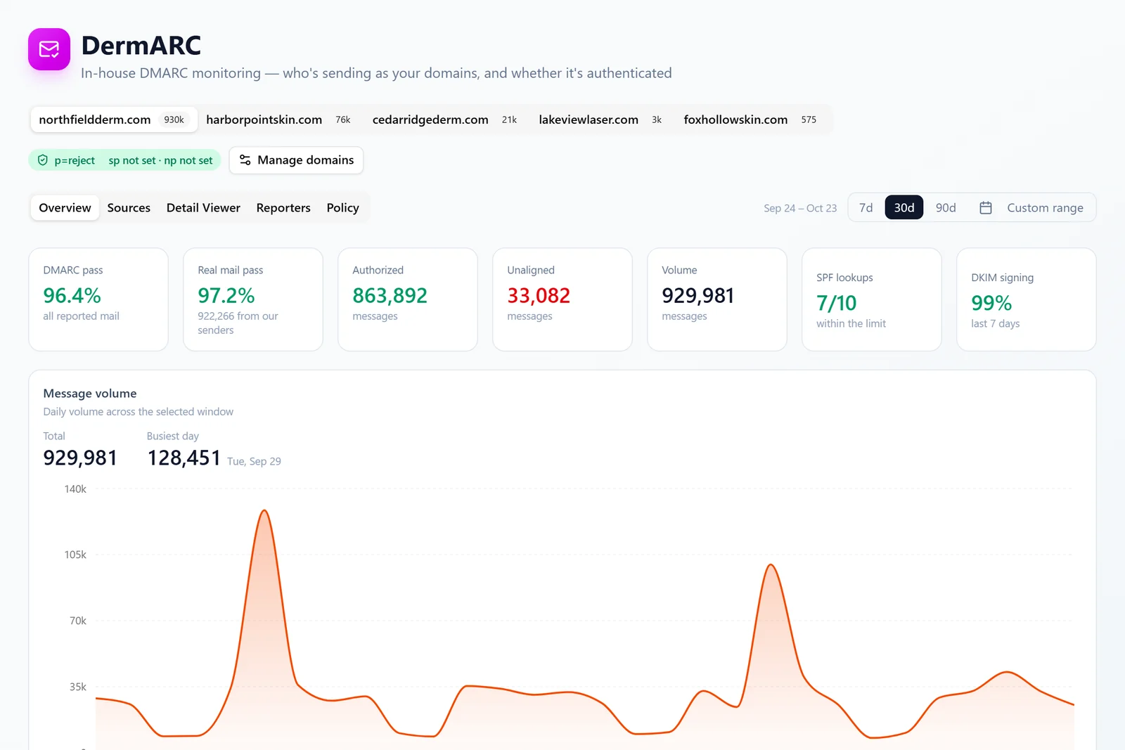The height and width of the screenshot is (750, 1125).
Task: Click the Real mail pass 97.2% card
Action: coord(253,299)
